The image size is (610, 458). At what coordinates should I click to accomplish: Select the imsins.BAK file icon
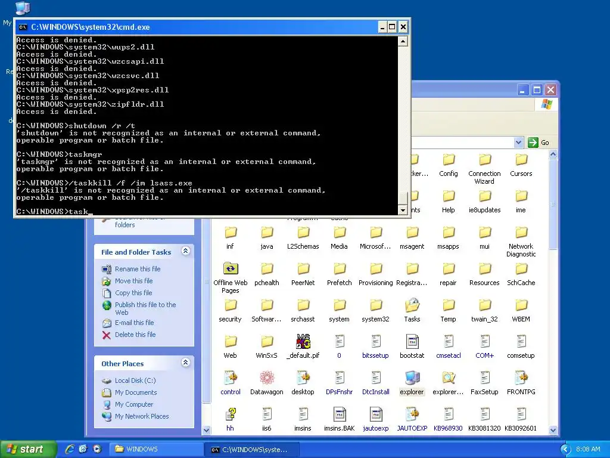[339, 414]
